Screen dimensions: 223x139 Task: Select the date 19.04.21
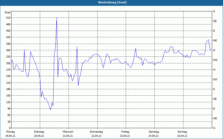coord(10,136)
